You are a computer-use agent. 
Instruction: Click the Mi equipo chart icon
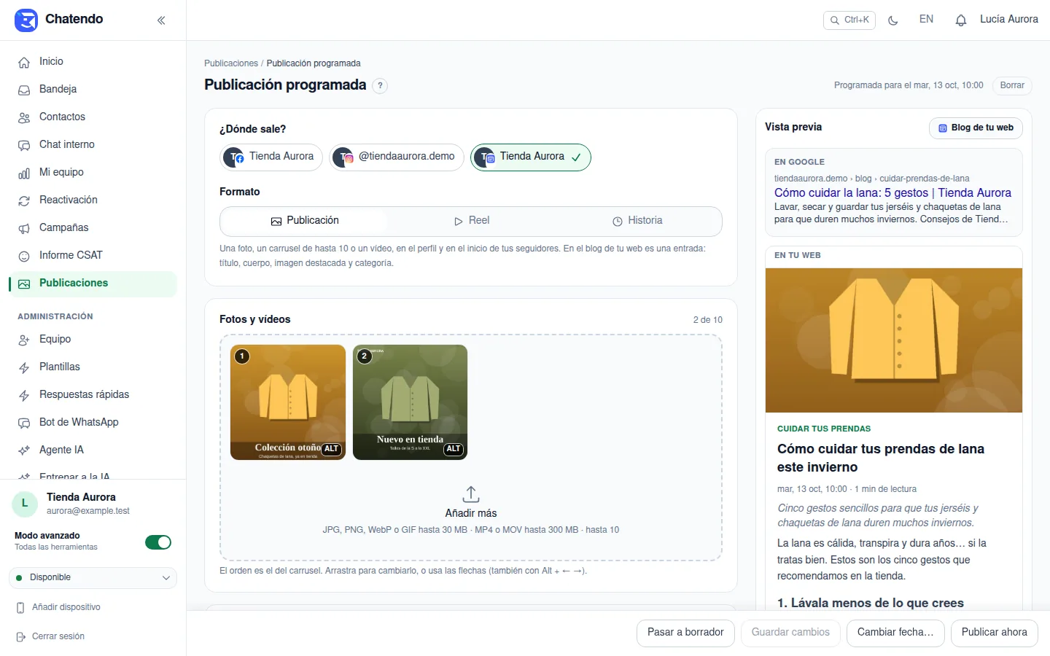(24, 173)
